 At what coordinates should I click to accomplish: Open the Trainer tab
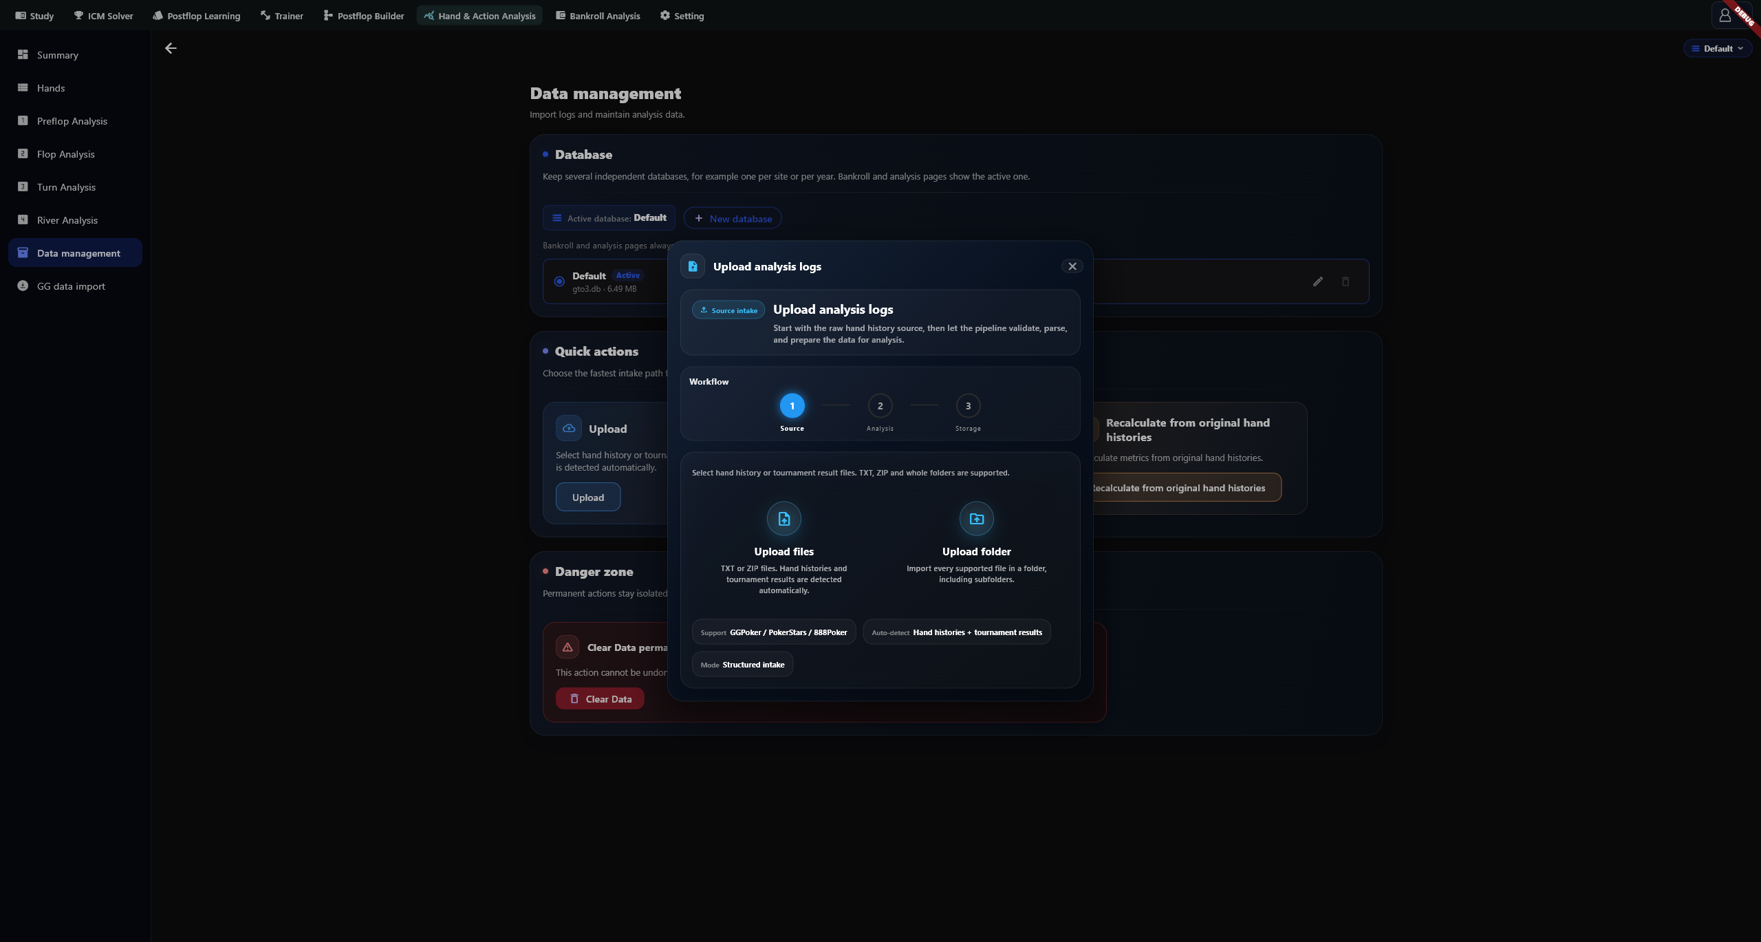point(282,16)
